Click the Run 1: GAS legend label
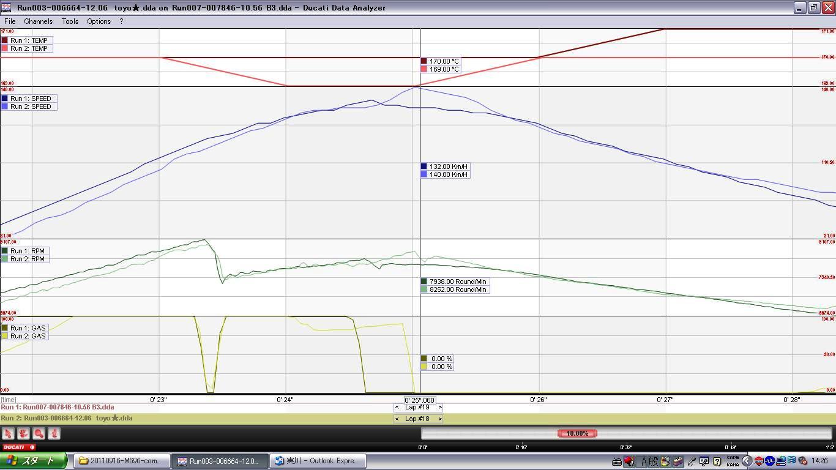The width and height of the screenshot is (836, 470). pos(28,328)
